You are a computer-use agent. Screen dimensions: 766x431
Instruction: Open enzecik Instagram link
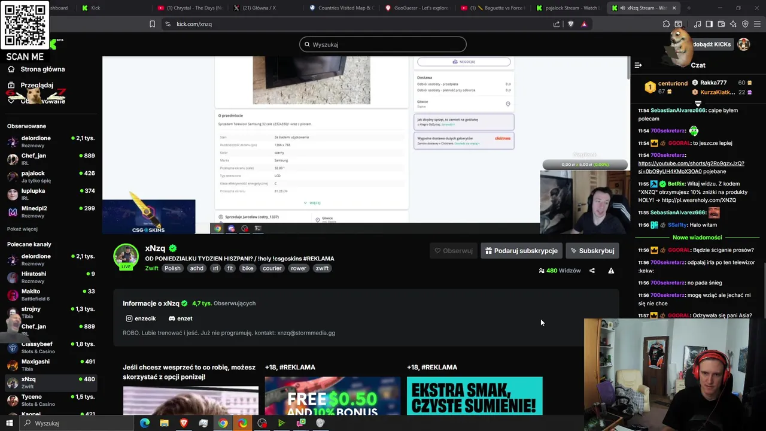[x=141, y=319]
